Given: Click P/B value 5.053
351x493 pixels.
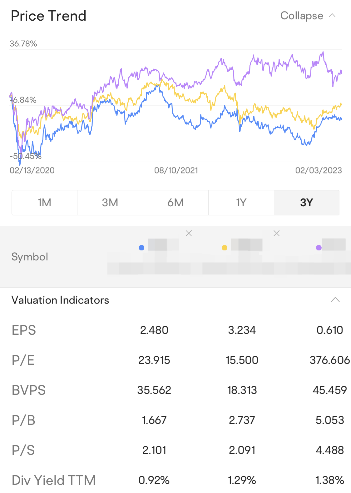Looking at the screenshot, I should pos(330,420).
